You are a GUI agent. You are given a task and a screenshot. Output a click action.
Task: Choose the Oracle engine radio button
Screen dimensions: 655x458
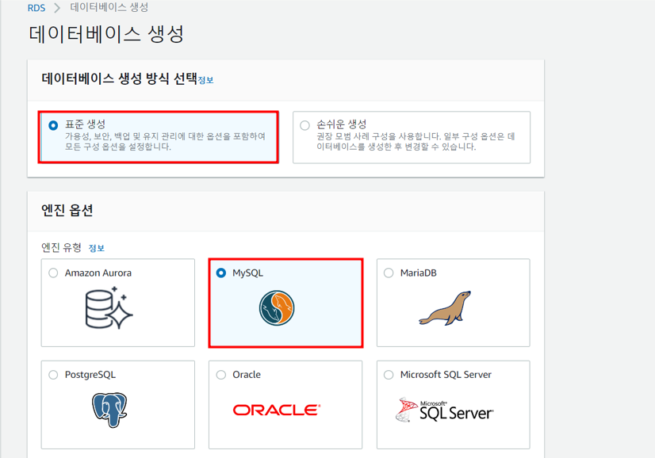click(221, 375)
